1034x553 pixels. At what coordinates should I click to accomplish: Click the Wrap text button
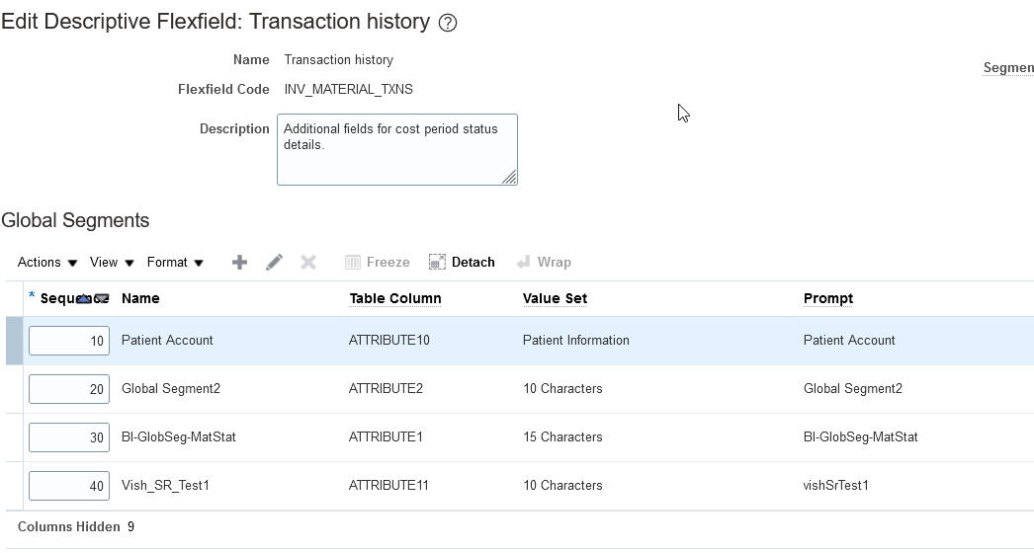pos(544,262)
